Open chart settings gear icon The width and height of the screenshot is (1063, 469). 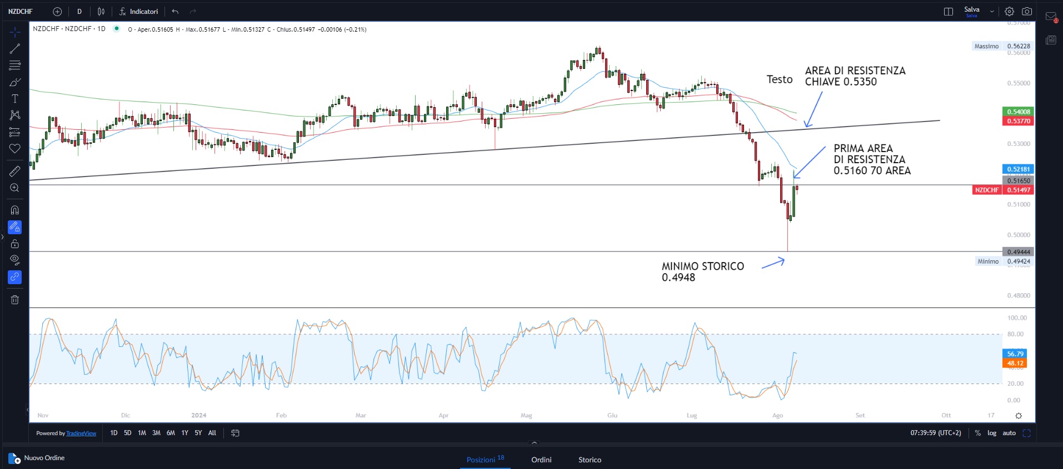1009,12
